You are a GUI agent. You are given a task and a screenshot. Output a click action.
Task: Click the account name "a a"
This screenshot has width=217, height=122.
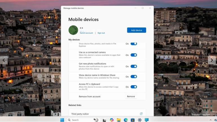tap(81, 28)
